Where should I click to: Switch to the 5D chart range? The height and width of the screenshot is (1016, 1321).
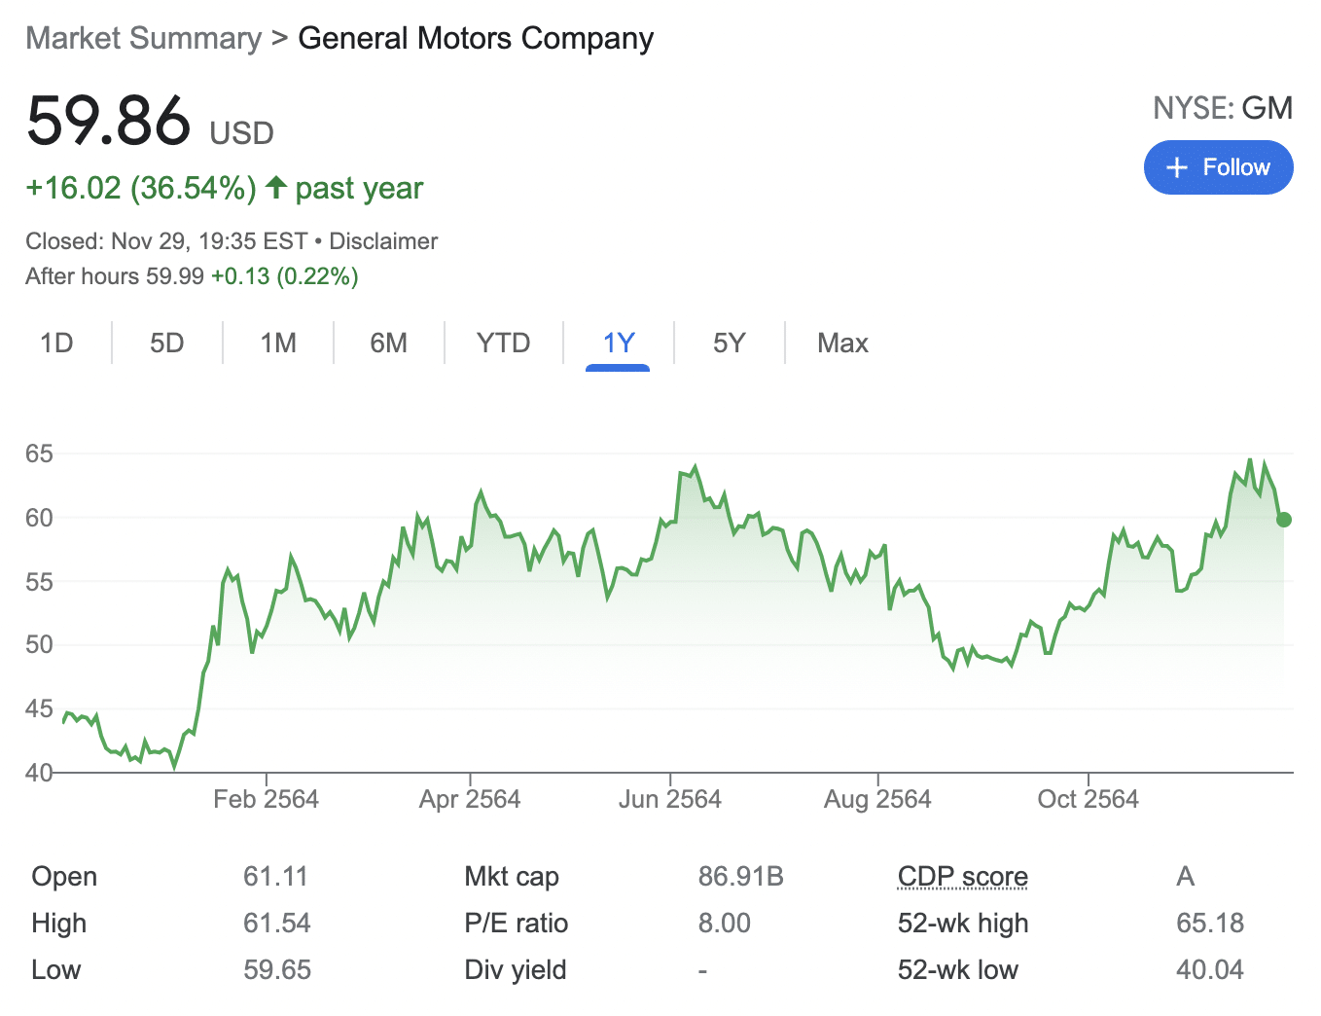[167, 343]
